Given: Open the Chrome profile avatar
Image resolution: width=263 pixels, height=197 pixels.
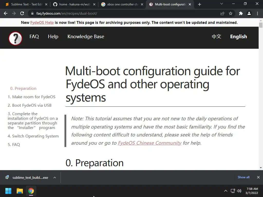Looking at the screenshot, I should [x=249, y=13].
